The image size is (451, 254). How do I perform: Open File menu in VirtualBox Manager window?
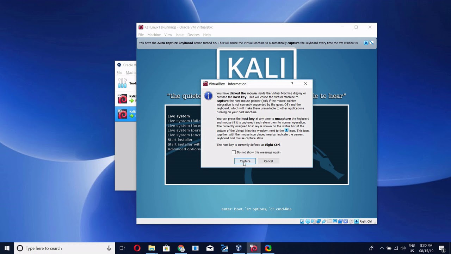[119, 73]
